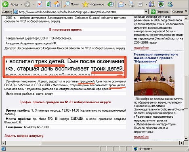
Task: Click the Увлечения: рыбалка, охота, спорт line
Action: coord(29,94)
